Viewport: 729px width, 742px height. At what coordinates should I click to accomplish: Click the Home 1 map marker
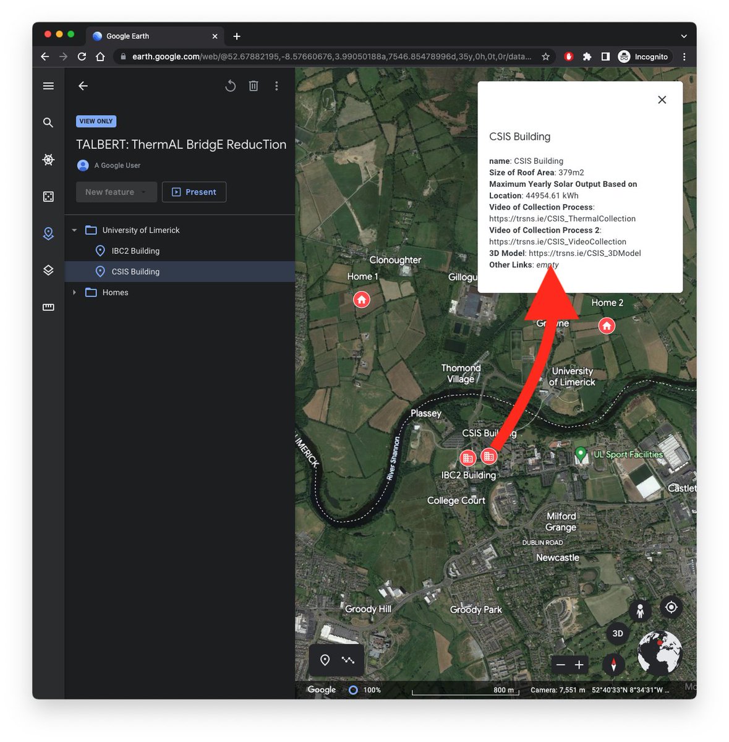coord(362,300)
